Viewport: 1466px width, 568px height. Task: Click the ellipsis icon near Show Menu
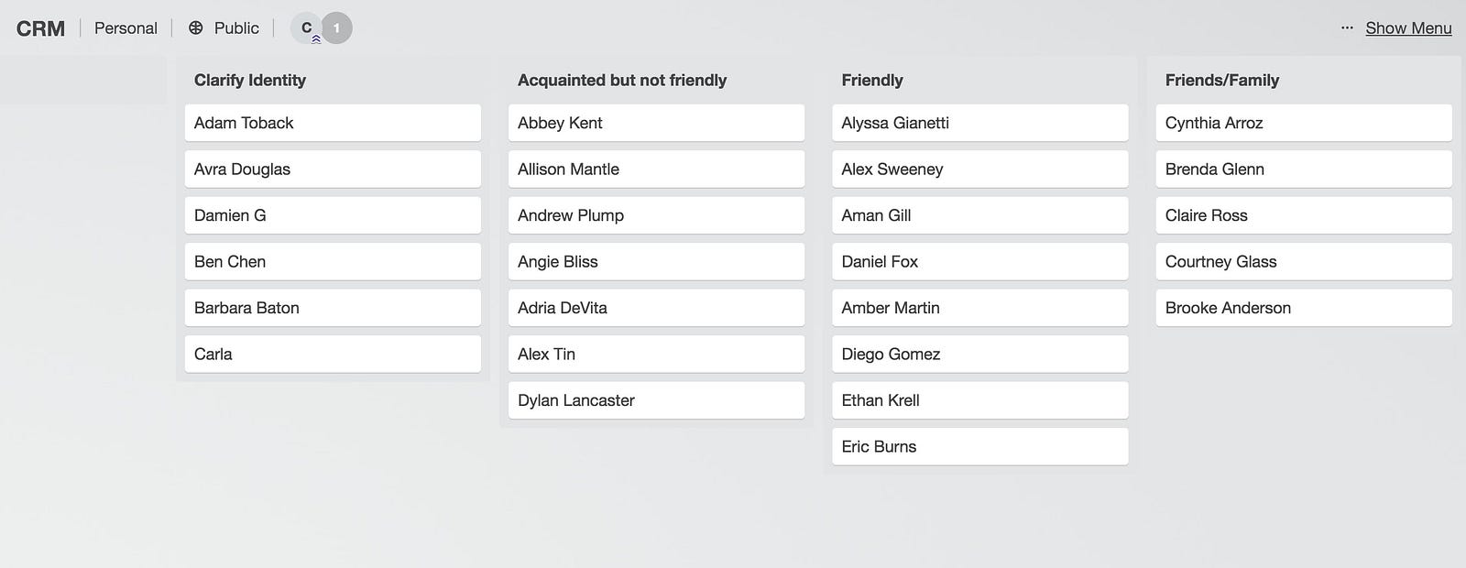1346,28
